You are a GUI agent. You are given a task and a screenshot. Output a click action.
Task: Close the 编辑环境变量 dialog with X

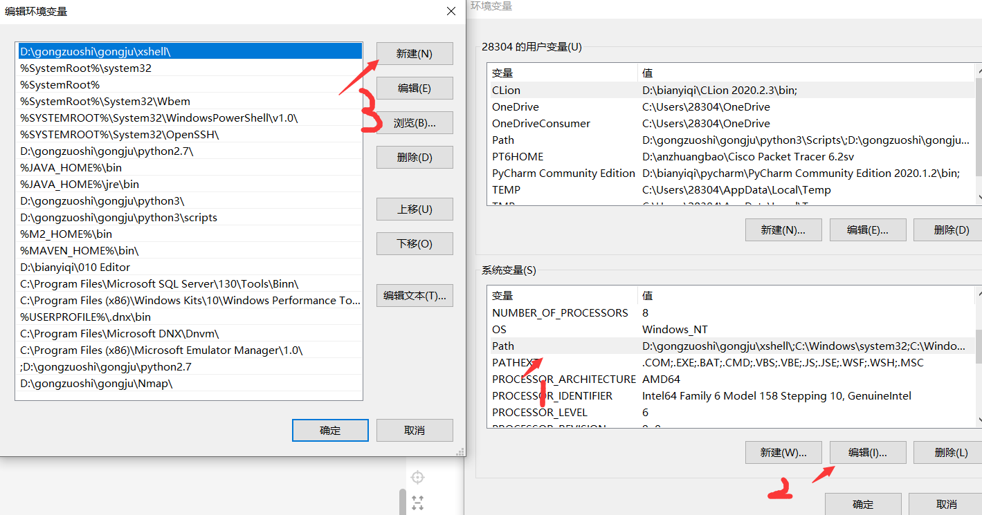(451, 11)
